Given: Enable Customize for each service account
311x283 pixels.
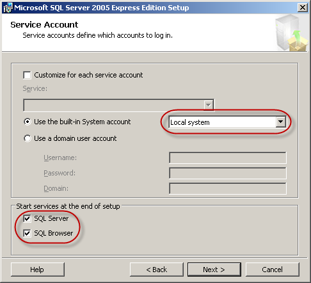Looking at the screenshot, I should tap(27, 75).
